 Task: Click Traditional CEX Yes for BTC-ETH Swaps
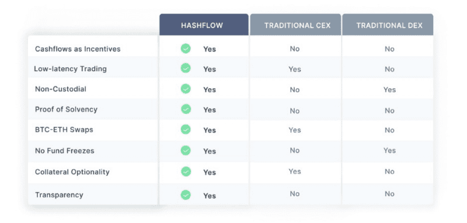(295, 130)
